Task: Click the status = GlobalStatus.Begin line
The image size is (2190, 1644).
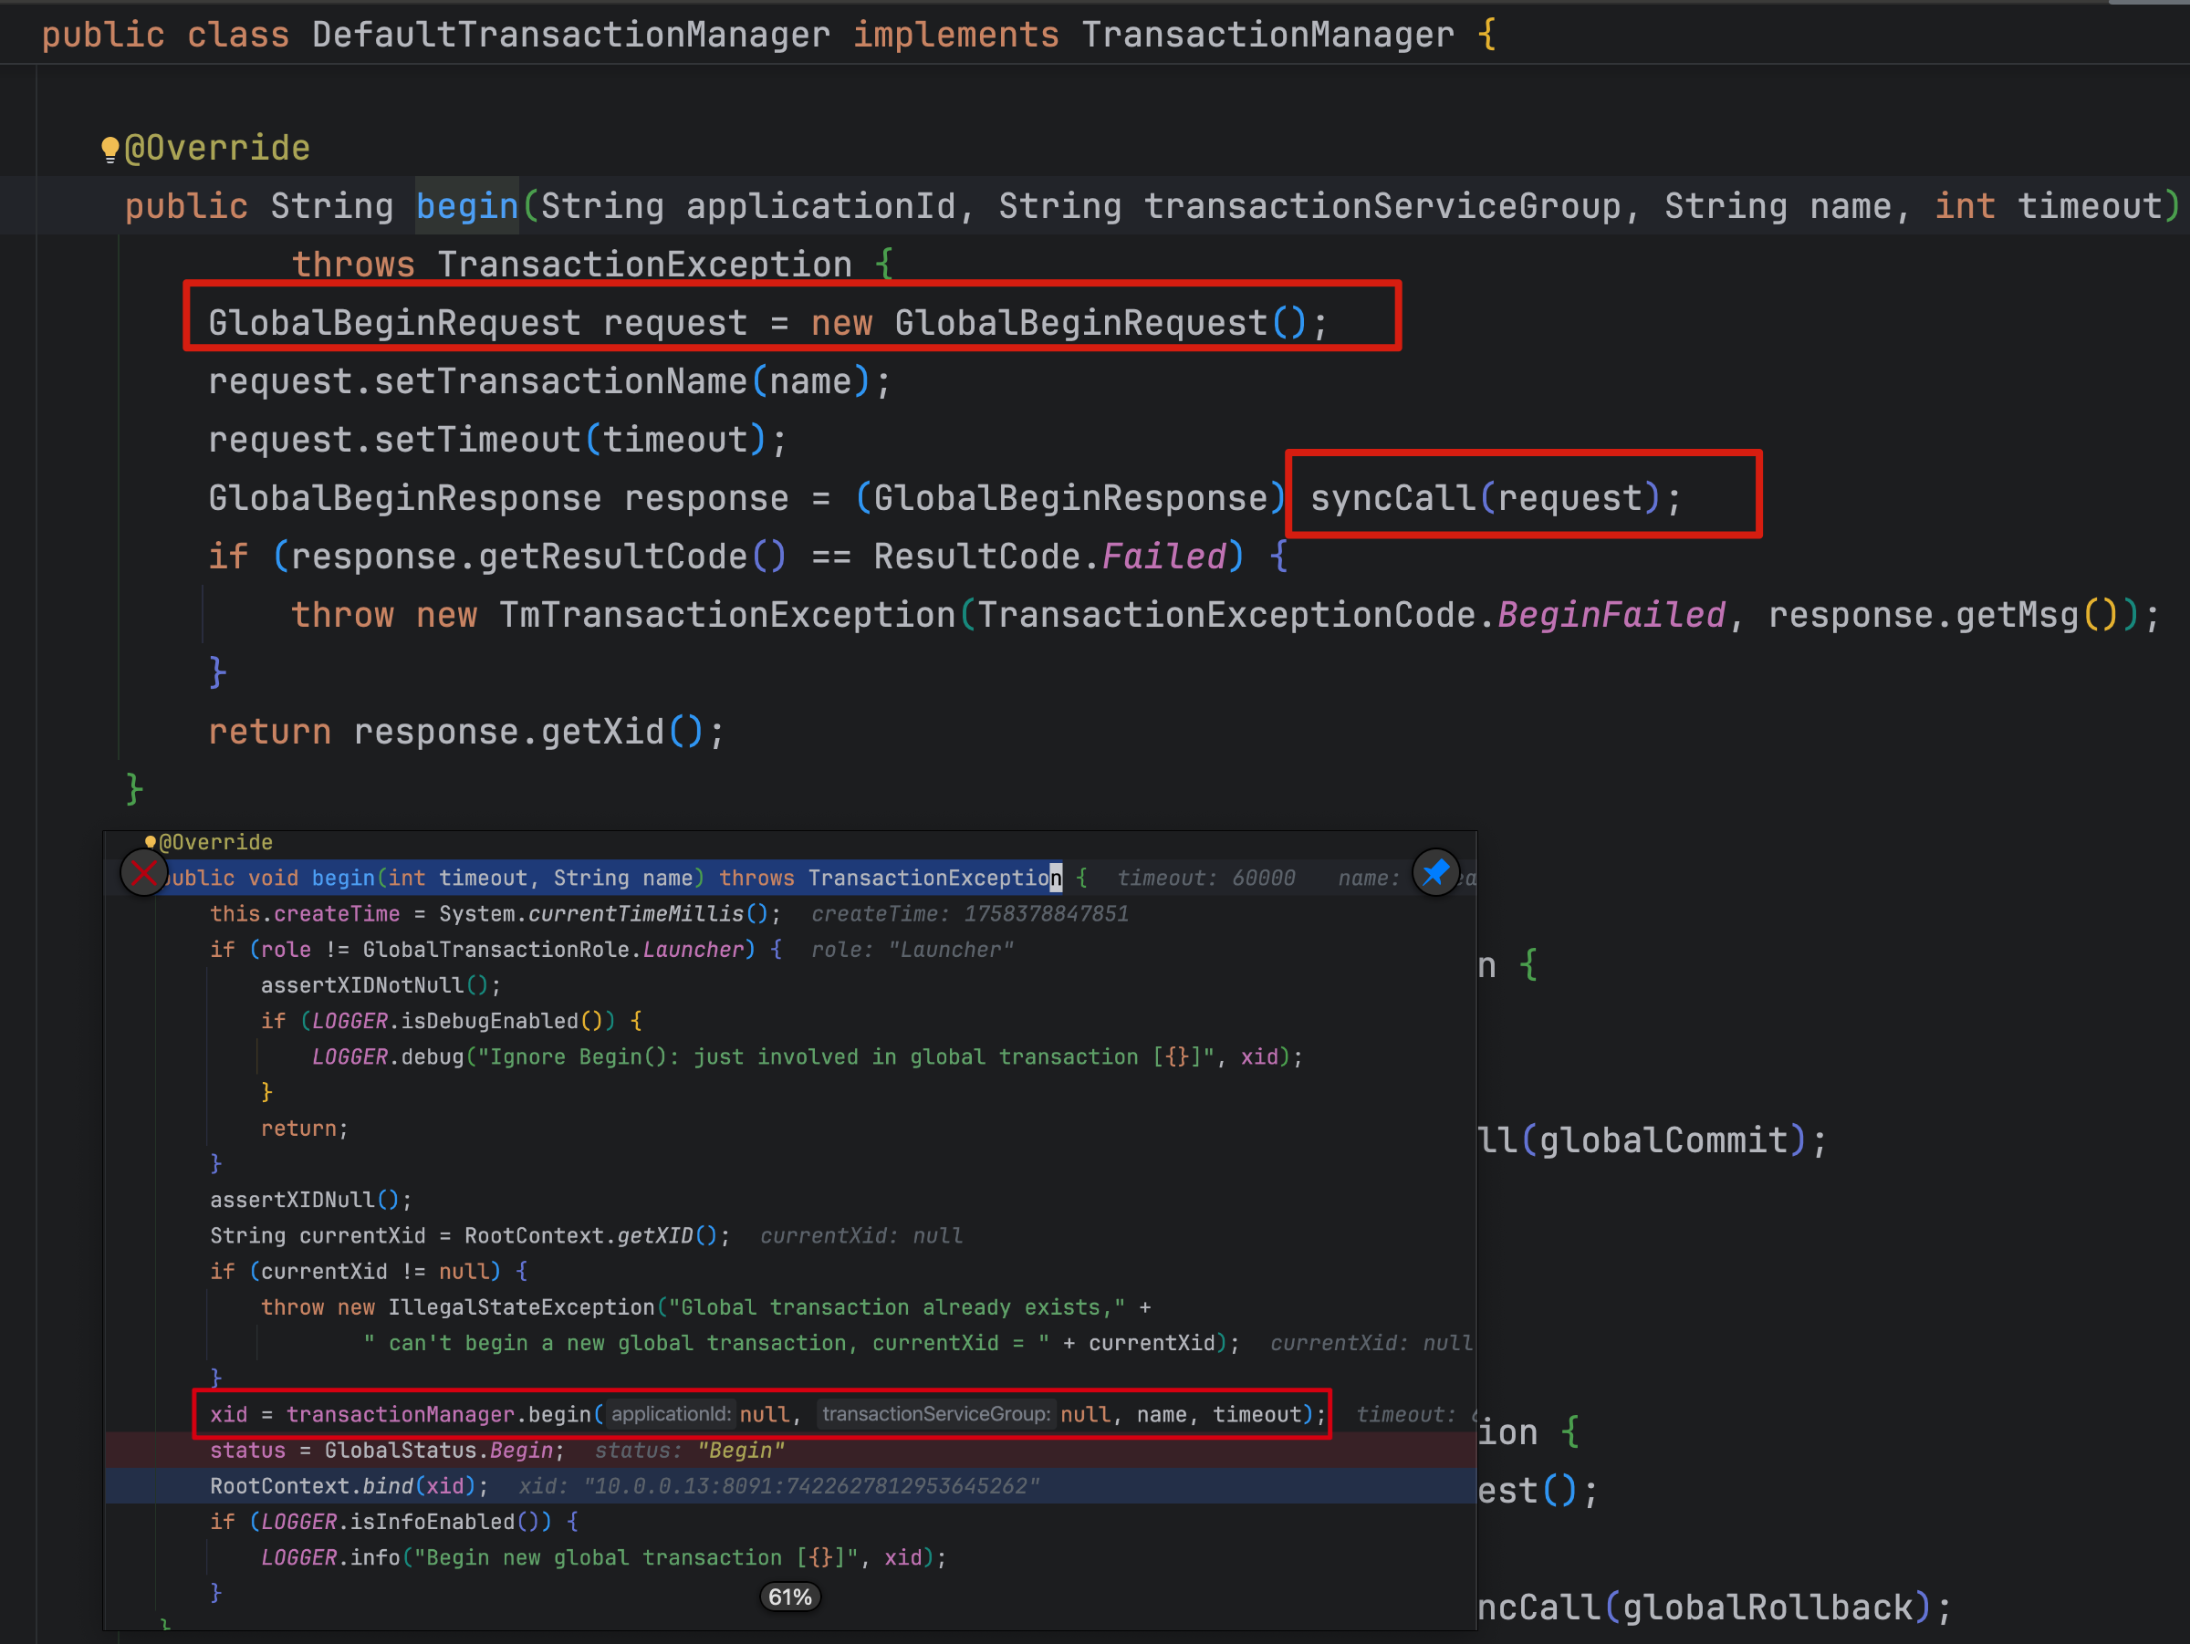Action: 386,1450
